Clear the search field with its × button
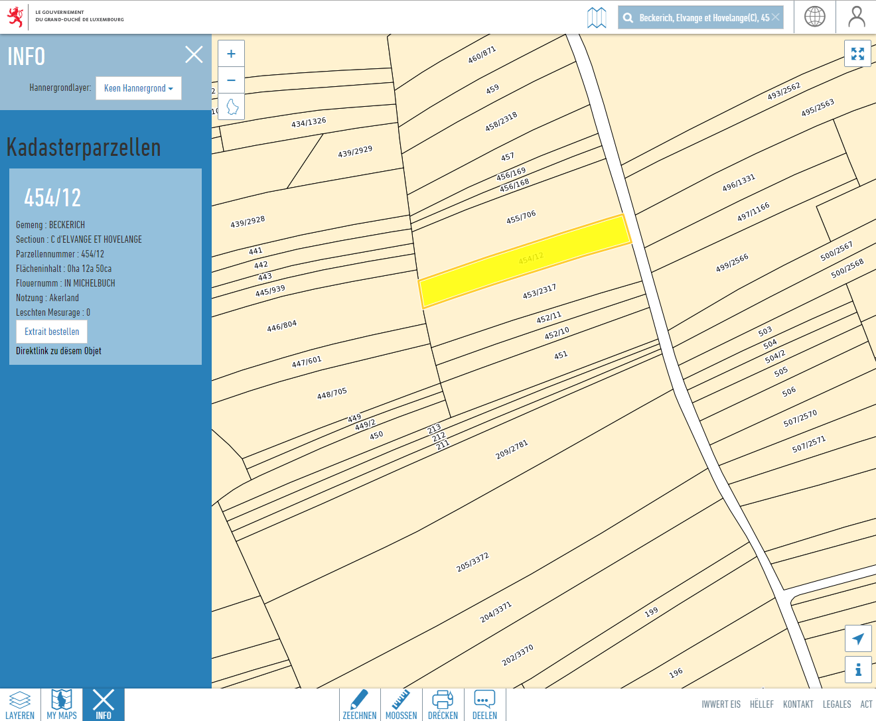 click(775, 17)
